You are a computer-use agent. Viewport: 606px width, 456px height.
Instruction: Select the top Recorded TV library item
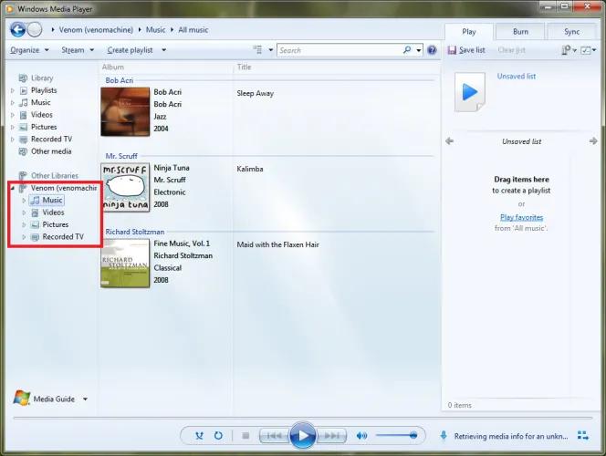tap(51, 139)
